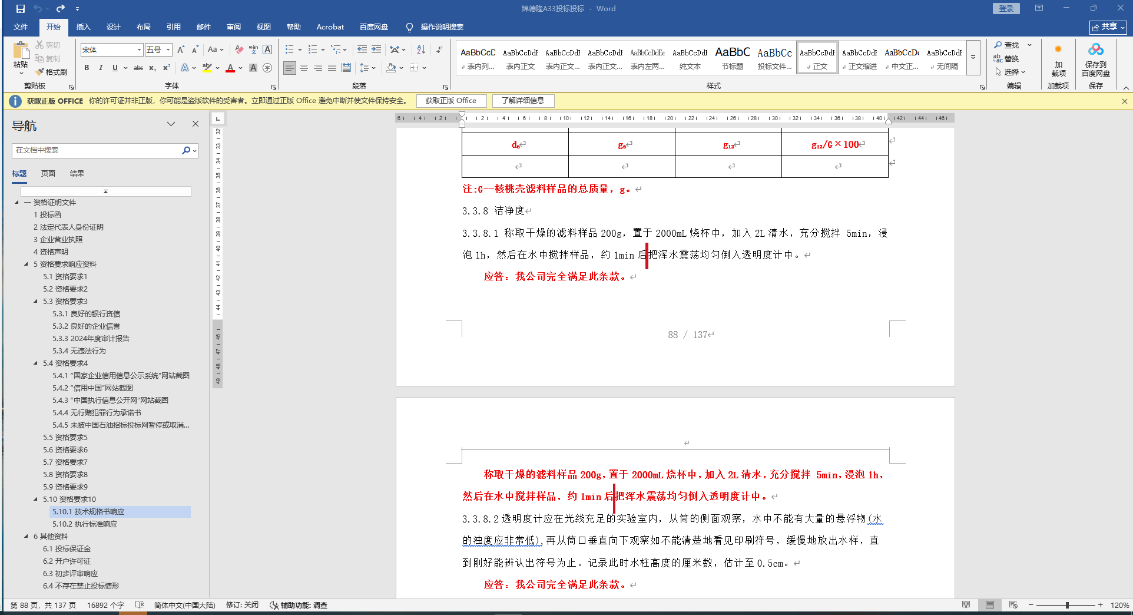Collapse the 5.3 资格要求3 tree node

click(x=35, y=302)
